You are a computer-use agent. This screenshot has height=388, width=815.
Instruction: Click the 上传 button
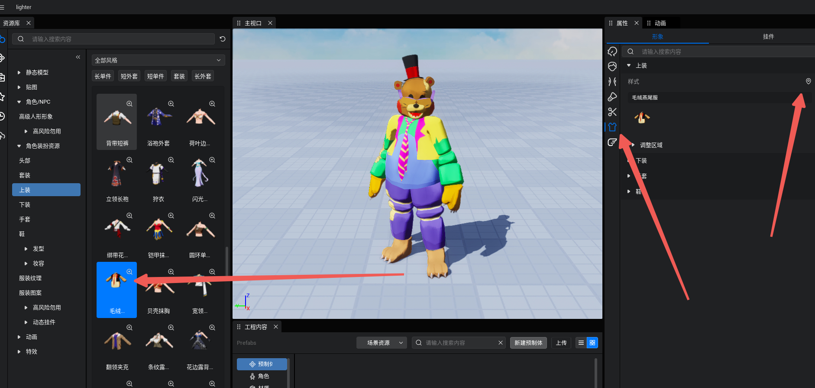click(561, 343)
